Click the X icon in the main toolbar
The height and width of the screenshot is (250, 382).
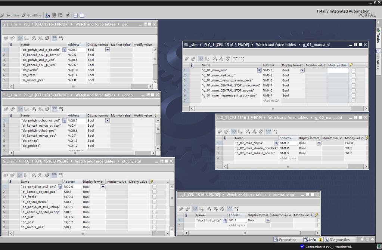click(x=68, y=15)
